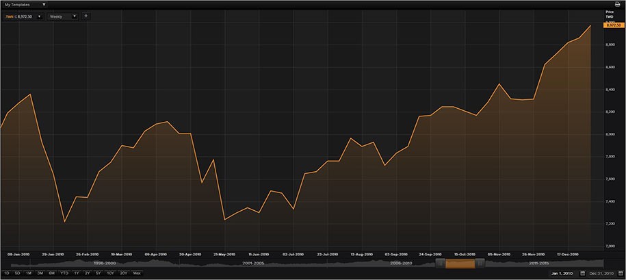
Task: Click the 8,200 price axis label
Action: pyautogui.click(x=611, y=112)
